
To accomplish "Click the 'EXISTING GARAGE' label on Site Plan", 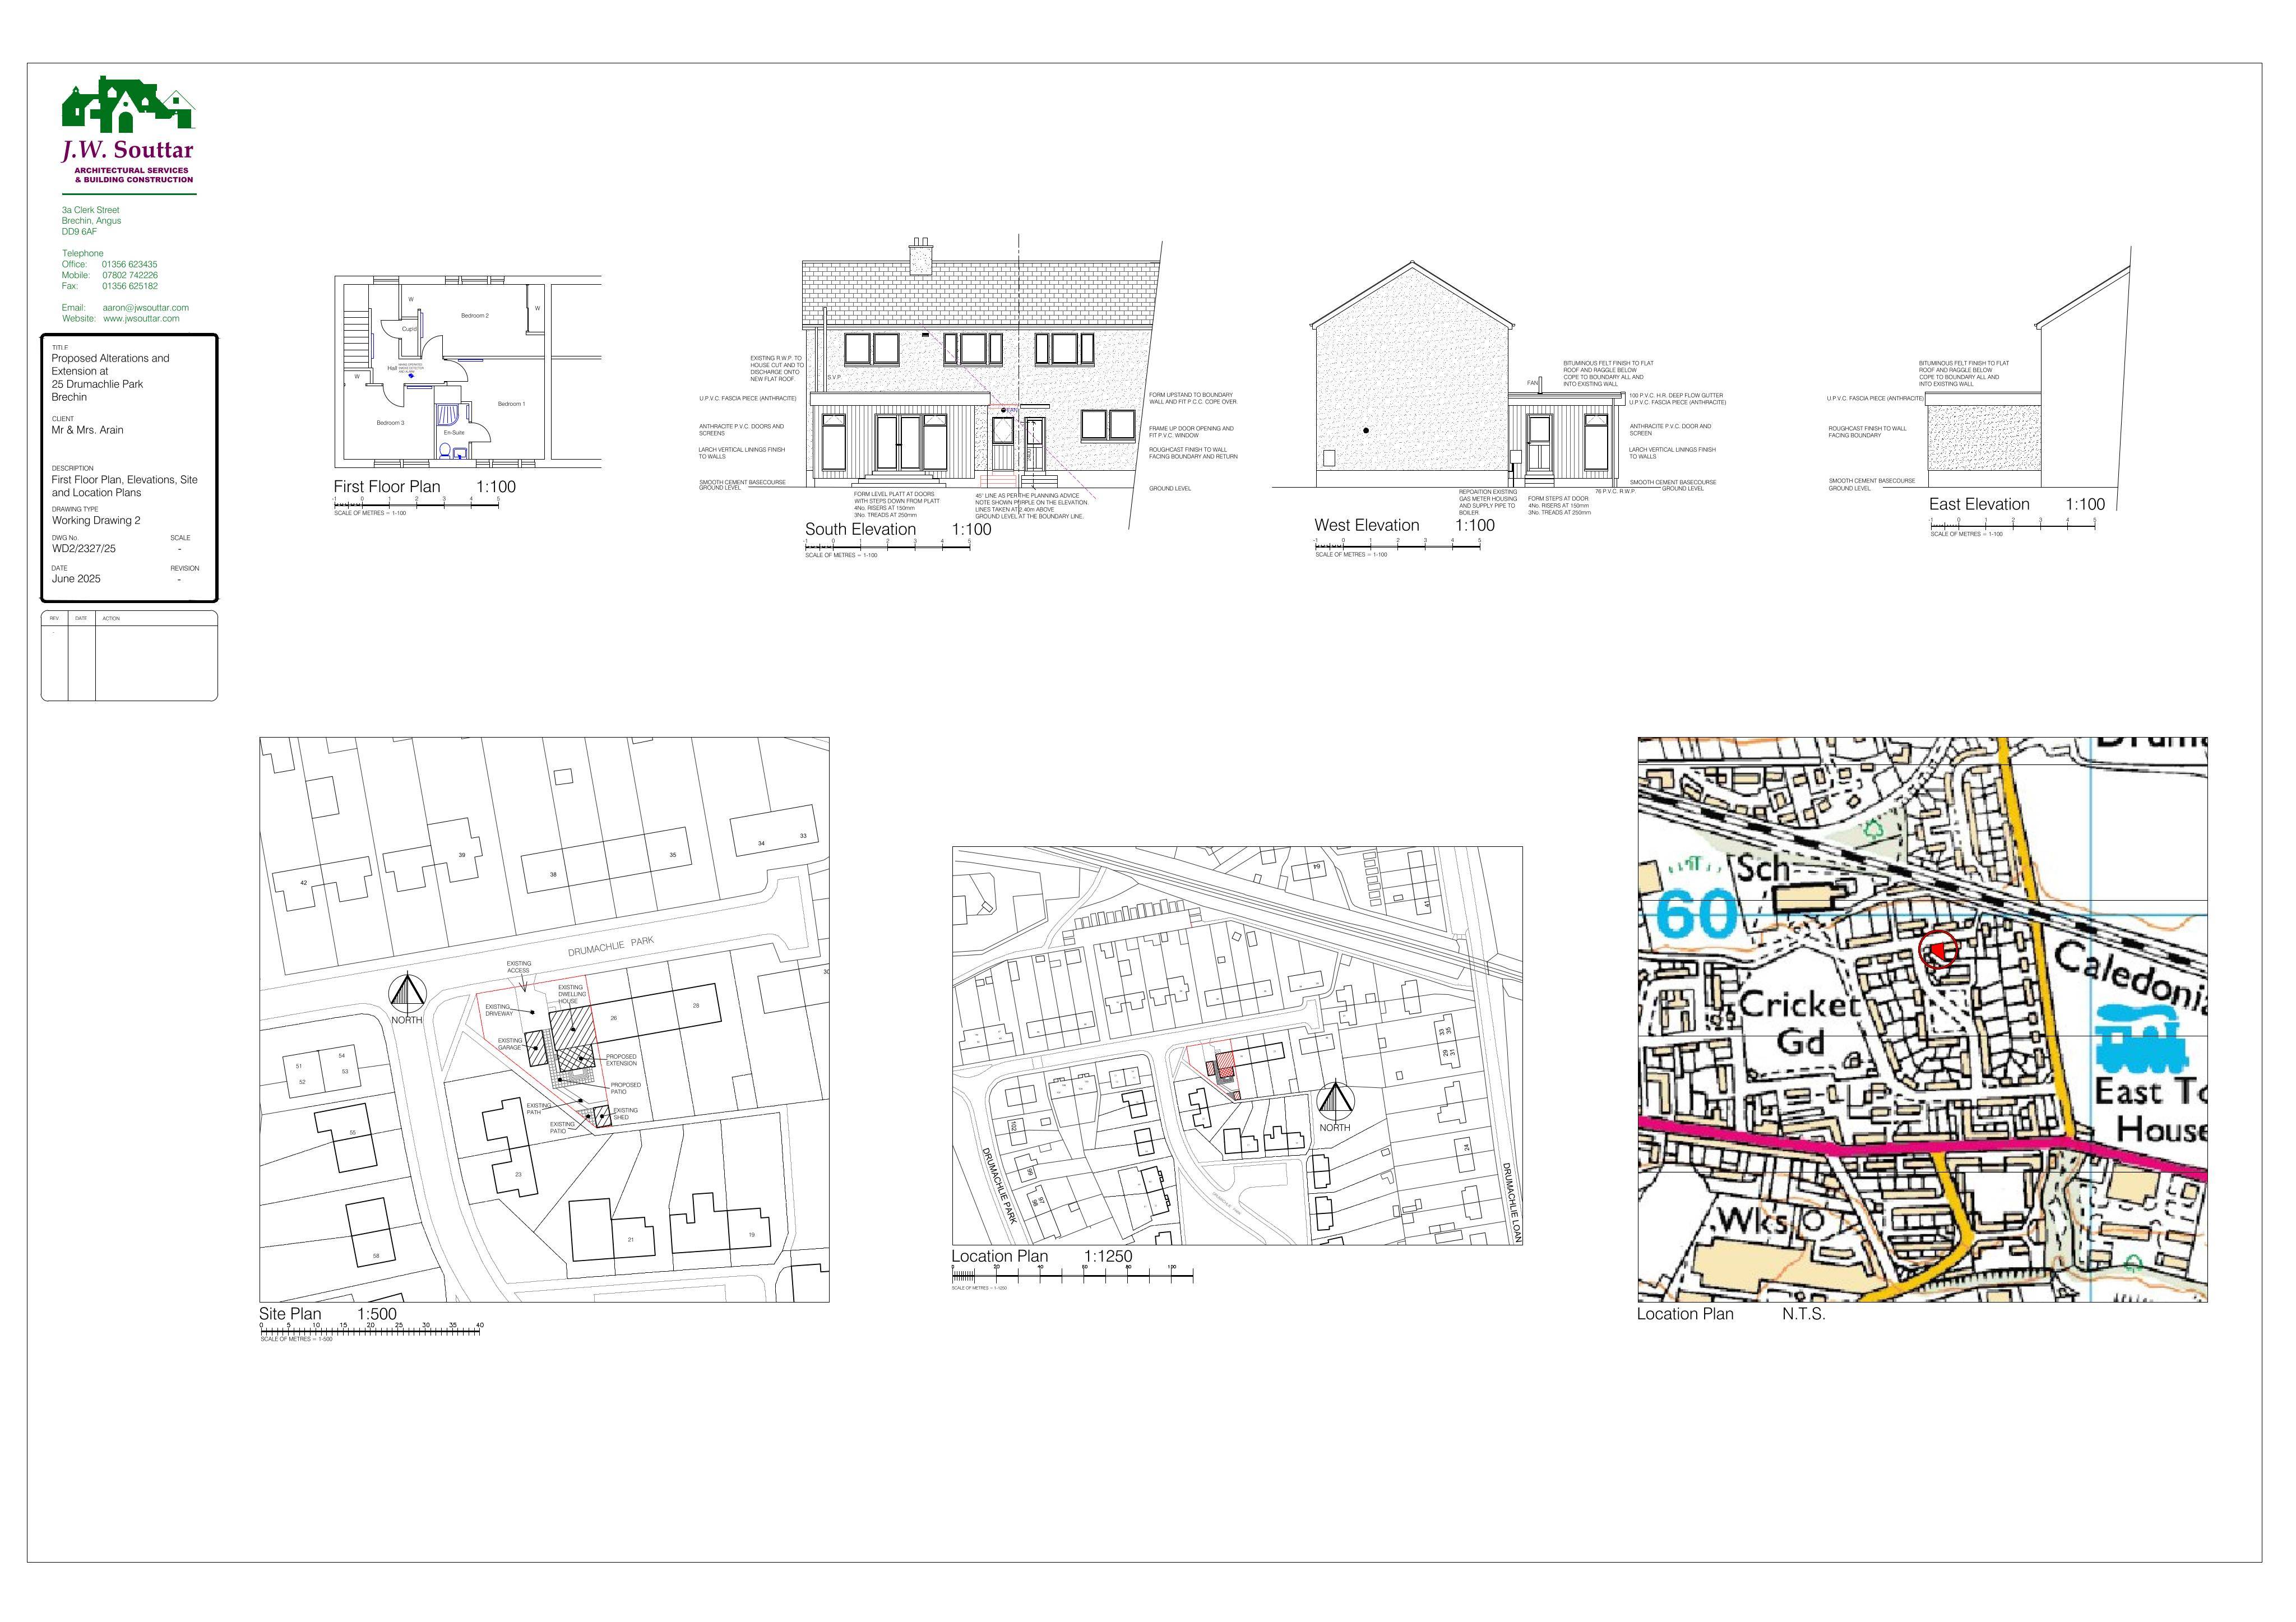I will pyautogui.click(x=510, y=1044).
